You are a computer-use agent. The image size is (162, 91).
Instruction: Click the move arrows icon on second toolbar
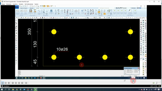pyautogui.click(x=33, y=18)
